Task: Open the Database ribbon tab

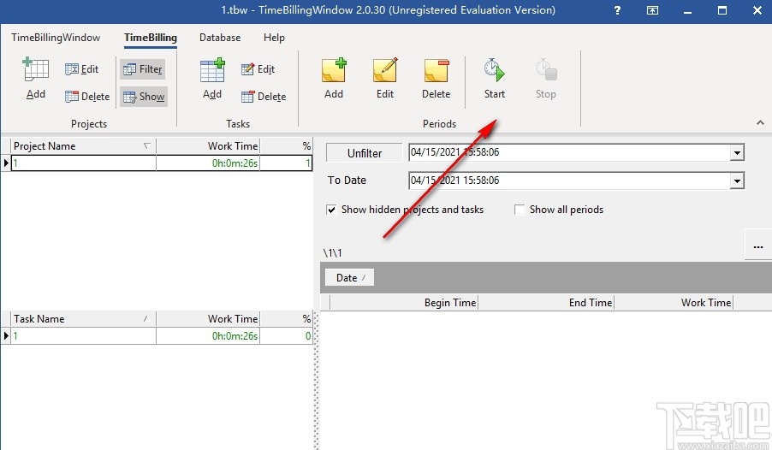Action: 220,38
